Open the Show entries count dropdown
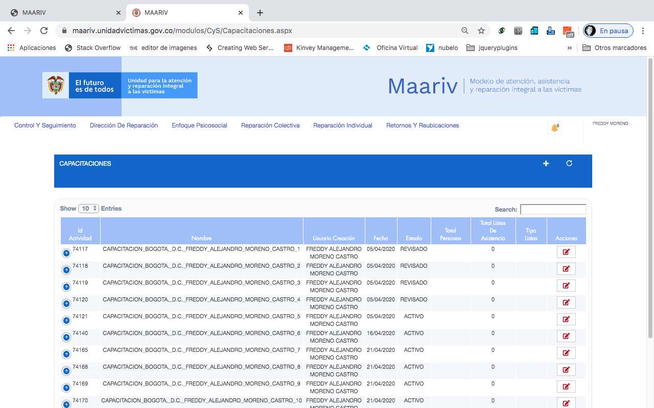Image resolution: width=654 pixels, height=408 pixels. tap(88, 209)
